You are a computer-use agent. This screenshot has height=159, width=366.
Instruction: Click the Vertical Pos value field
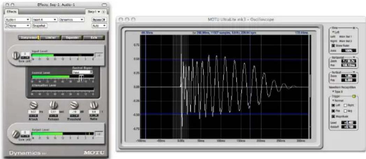pos(349,80)
